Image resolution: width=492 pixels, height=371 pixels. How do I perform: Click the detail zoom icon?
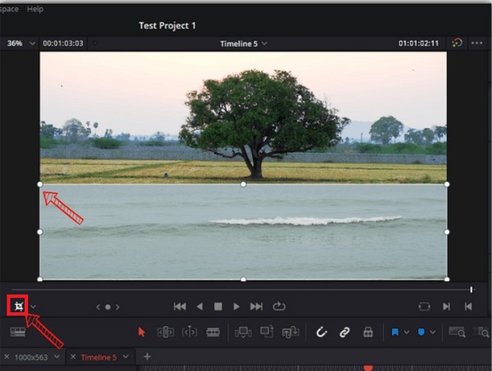[x=481, y=332]
